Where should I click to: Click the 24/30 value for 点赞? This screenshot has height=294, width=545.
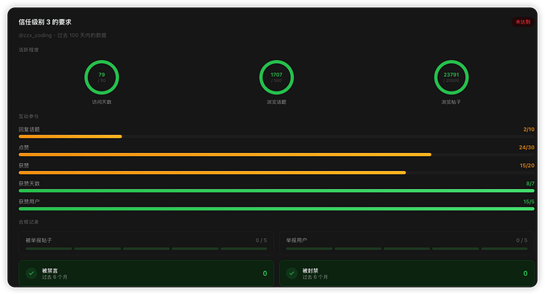[x=527, y=147]
